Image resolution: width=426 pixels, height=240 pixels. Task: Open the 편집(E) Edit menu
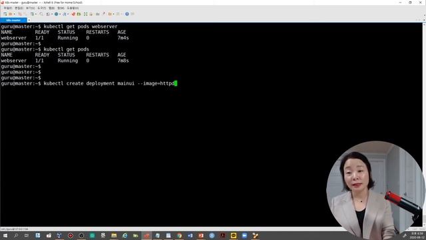pyautogui.click(x=19, y=8)
